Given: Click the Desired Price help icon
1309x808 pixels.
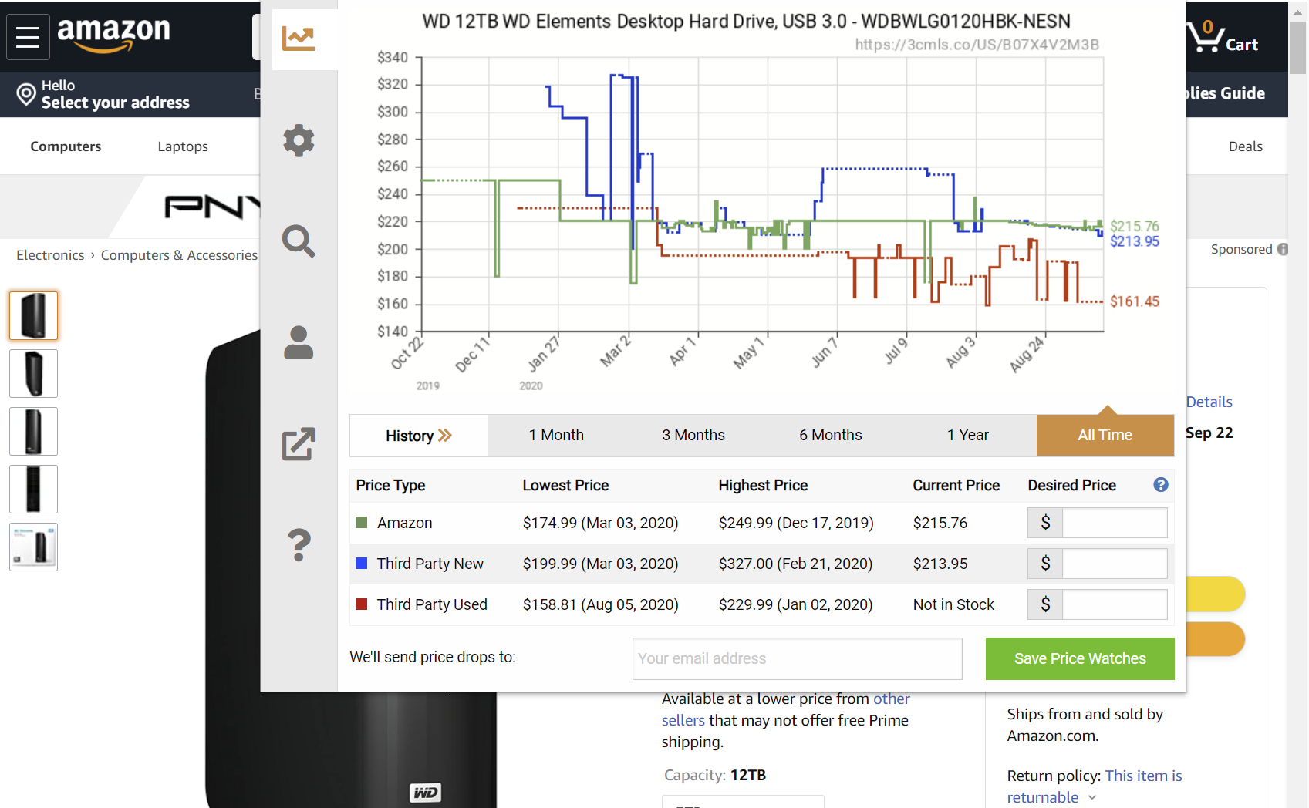Looking at the screenshot, I should pos(1160,485).
